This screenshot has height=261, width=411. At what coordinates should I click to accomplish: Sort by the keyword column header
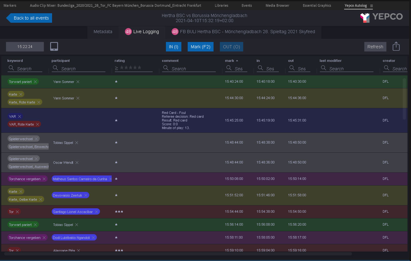coord(15,61)
